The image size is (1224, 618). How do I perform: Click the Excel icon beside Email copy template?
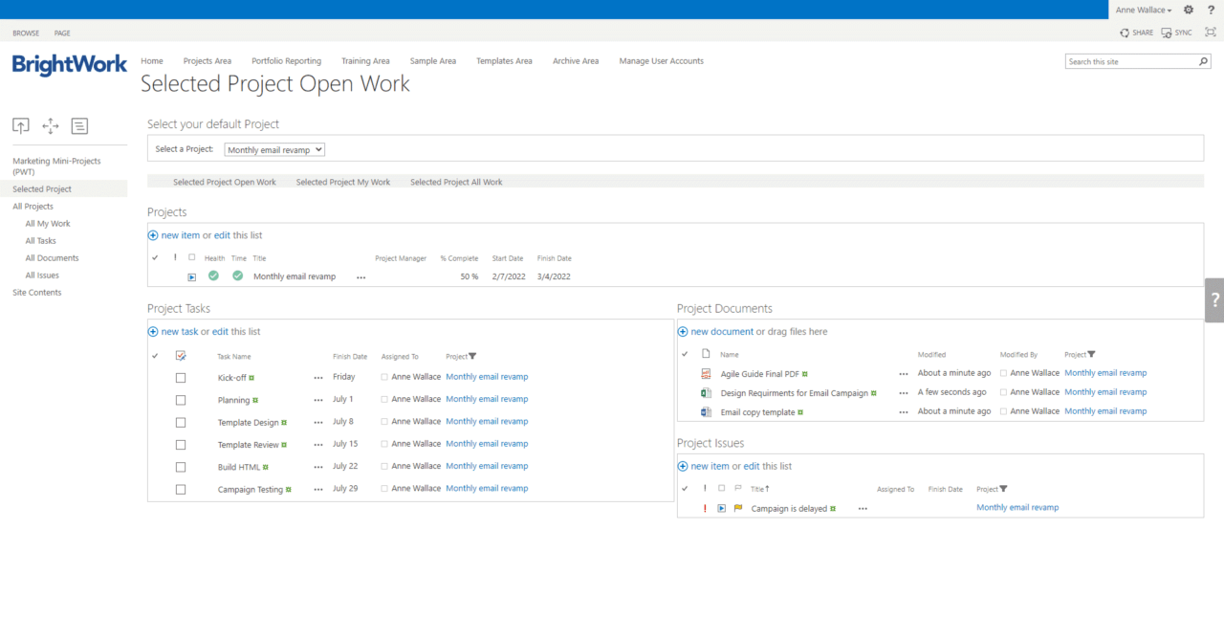click(x=707, y=411)
